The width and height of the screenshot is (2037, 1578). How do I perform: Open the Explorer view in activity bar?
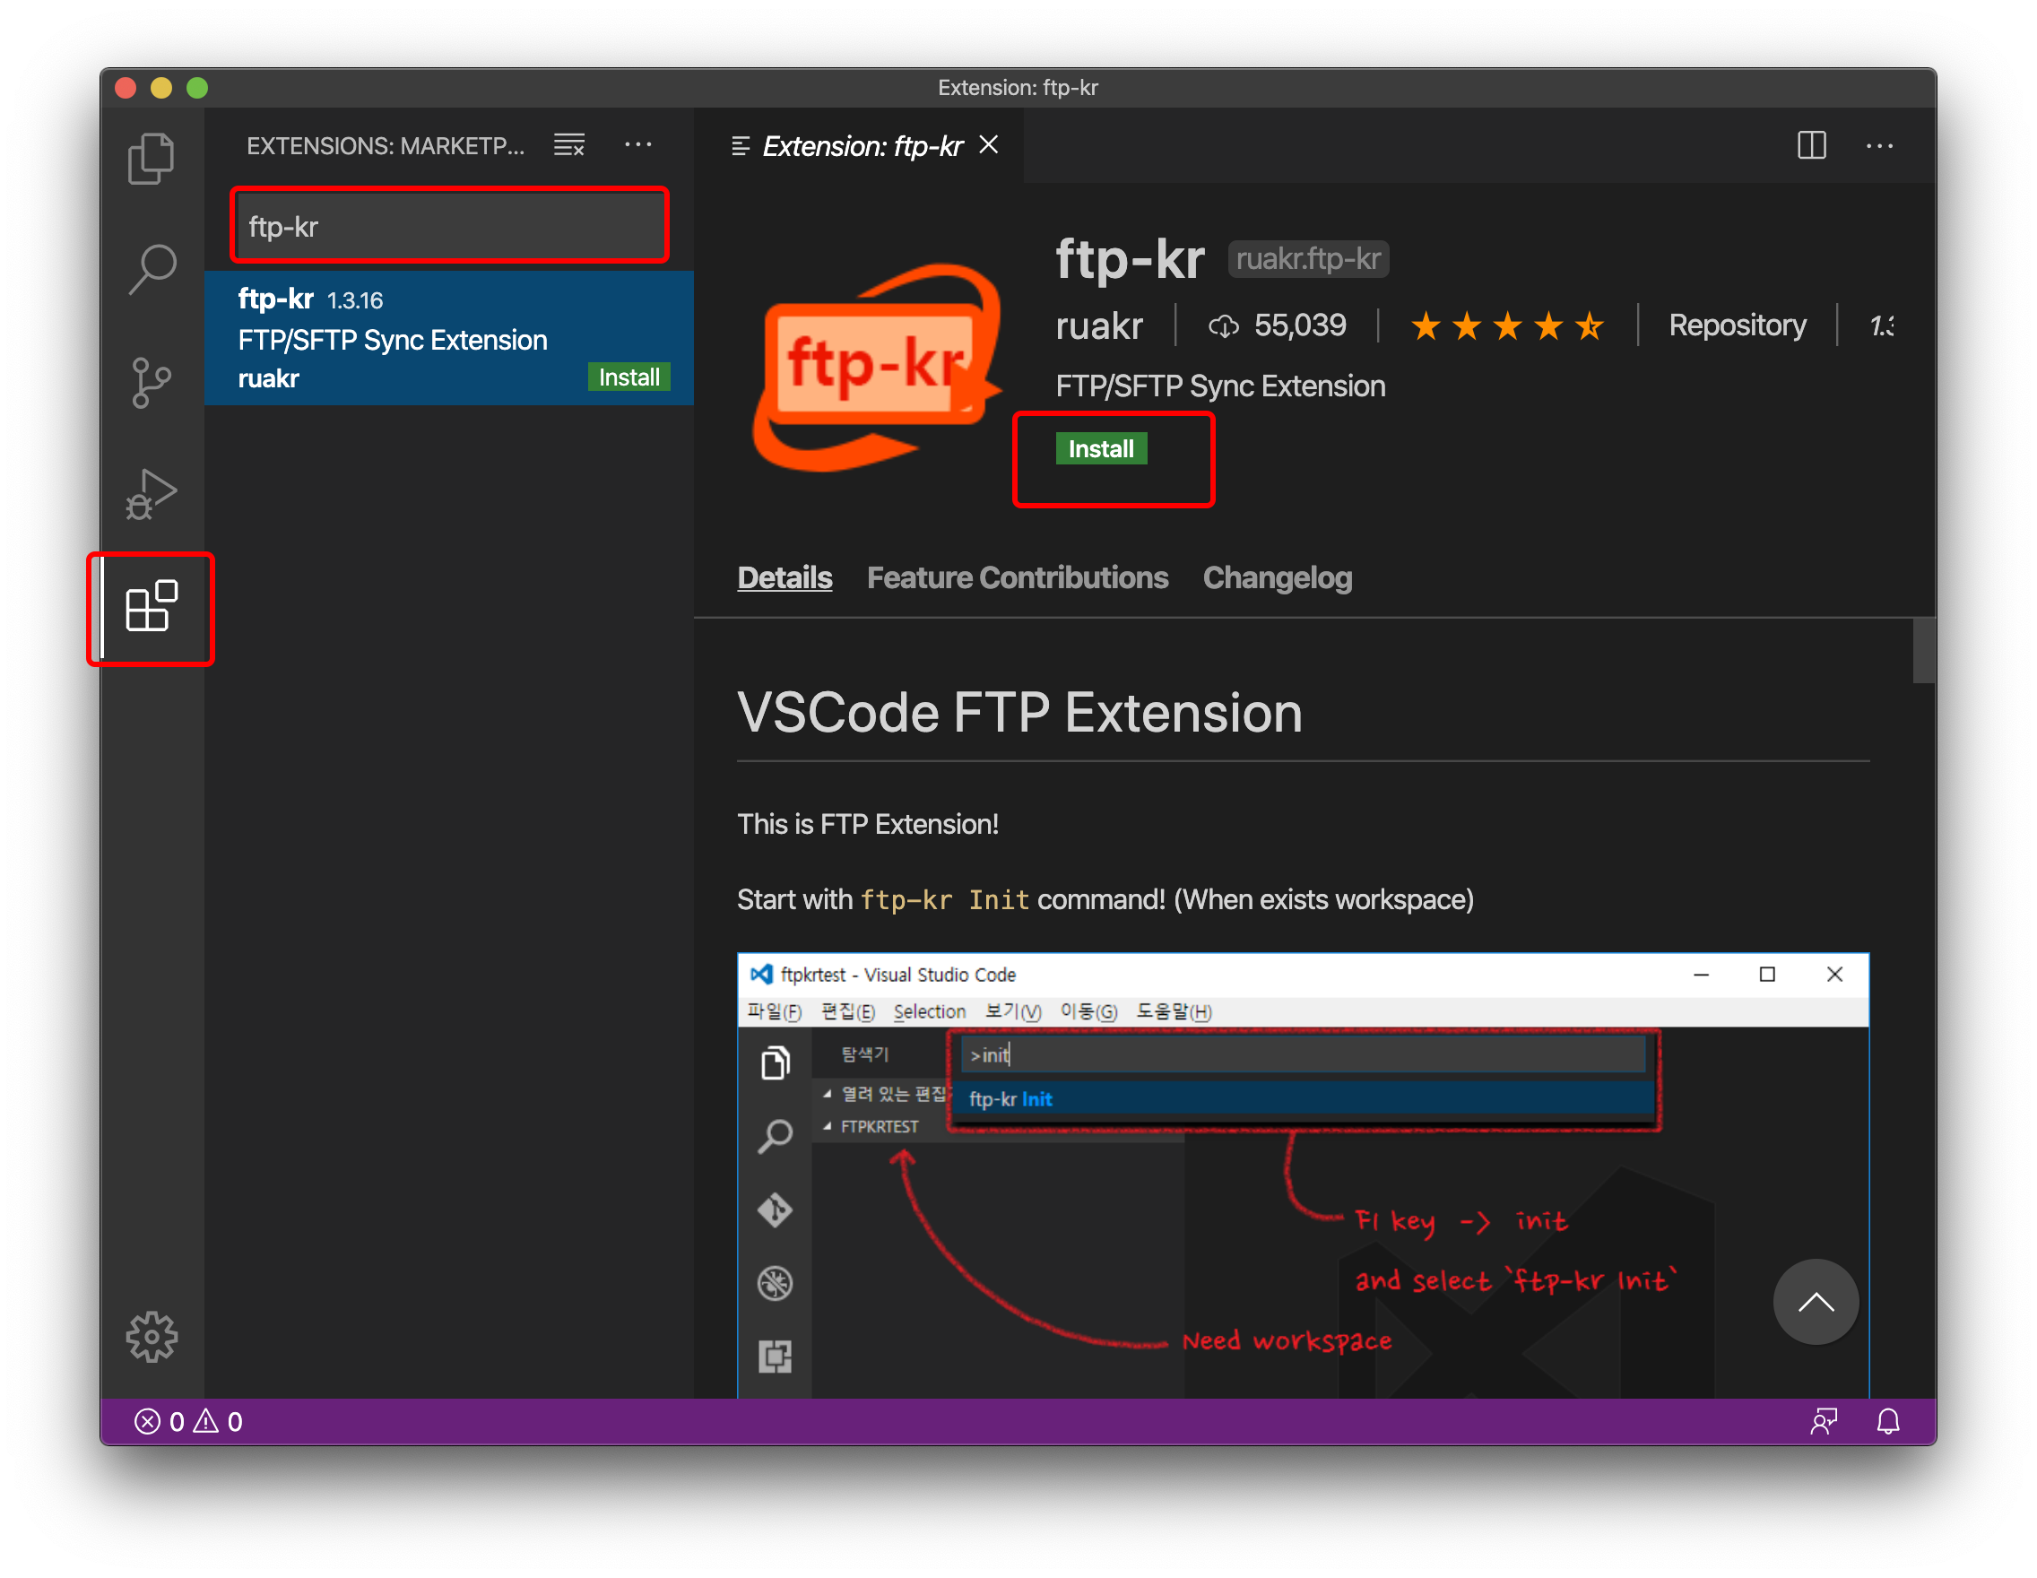152,159
